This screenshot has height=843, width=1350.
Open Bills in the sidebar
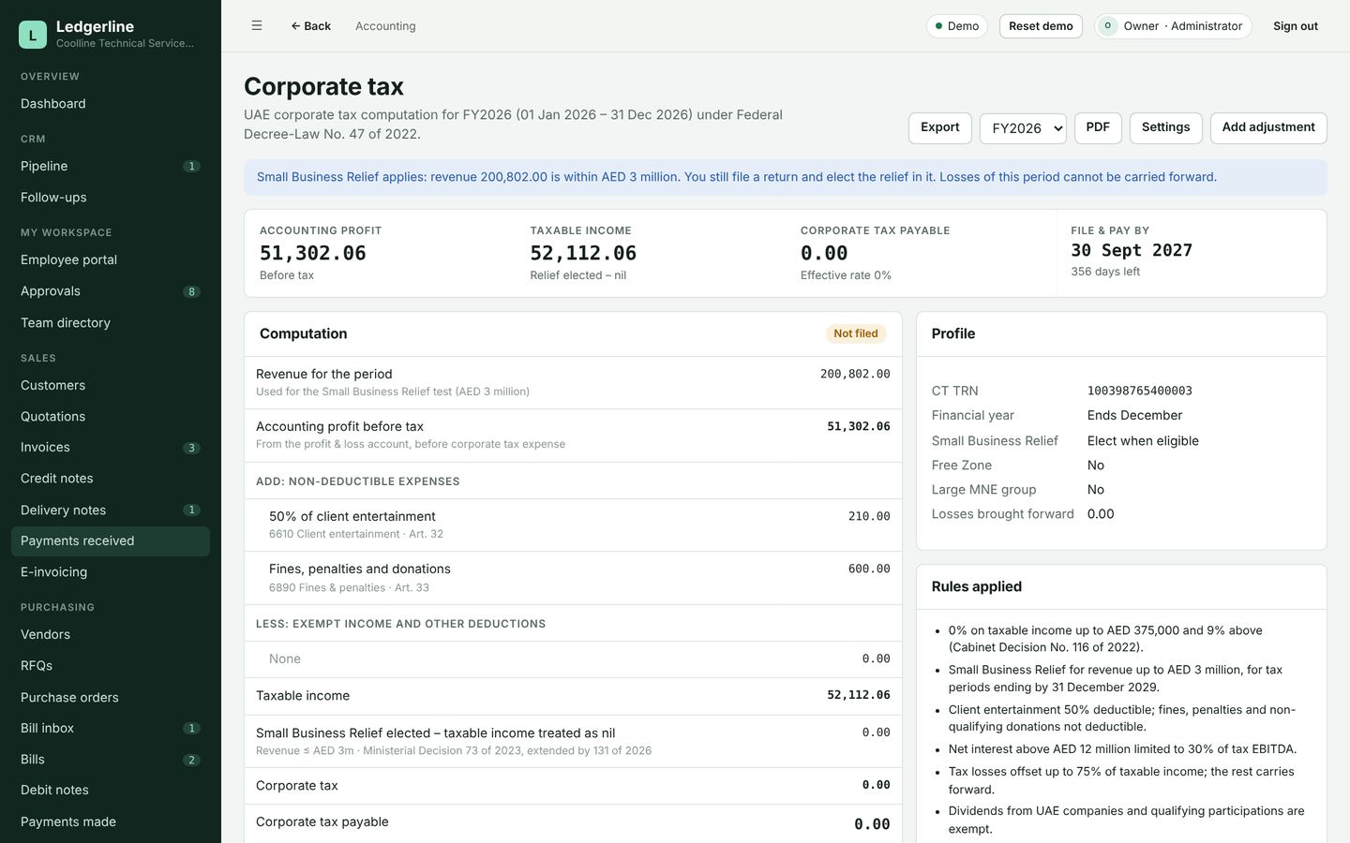click(x=111, y=760)
